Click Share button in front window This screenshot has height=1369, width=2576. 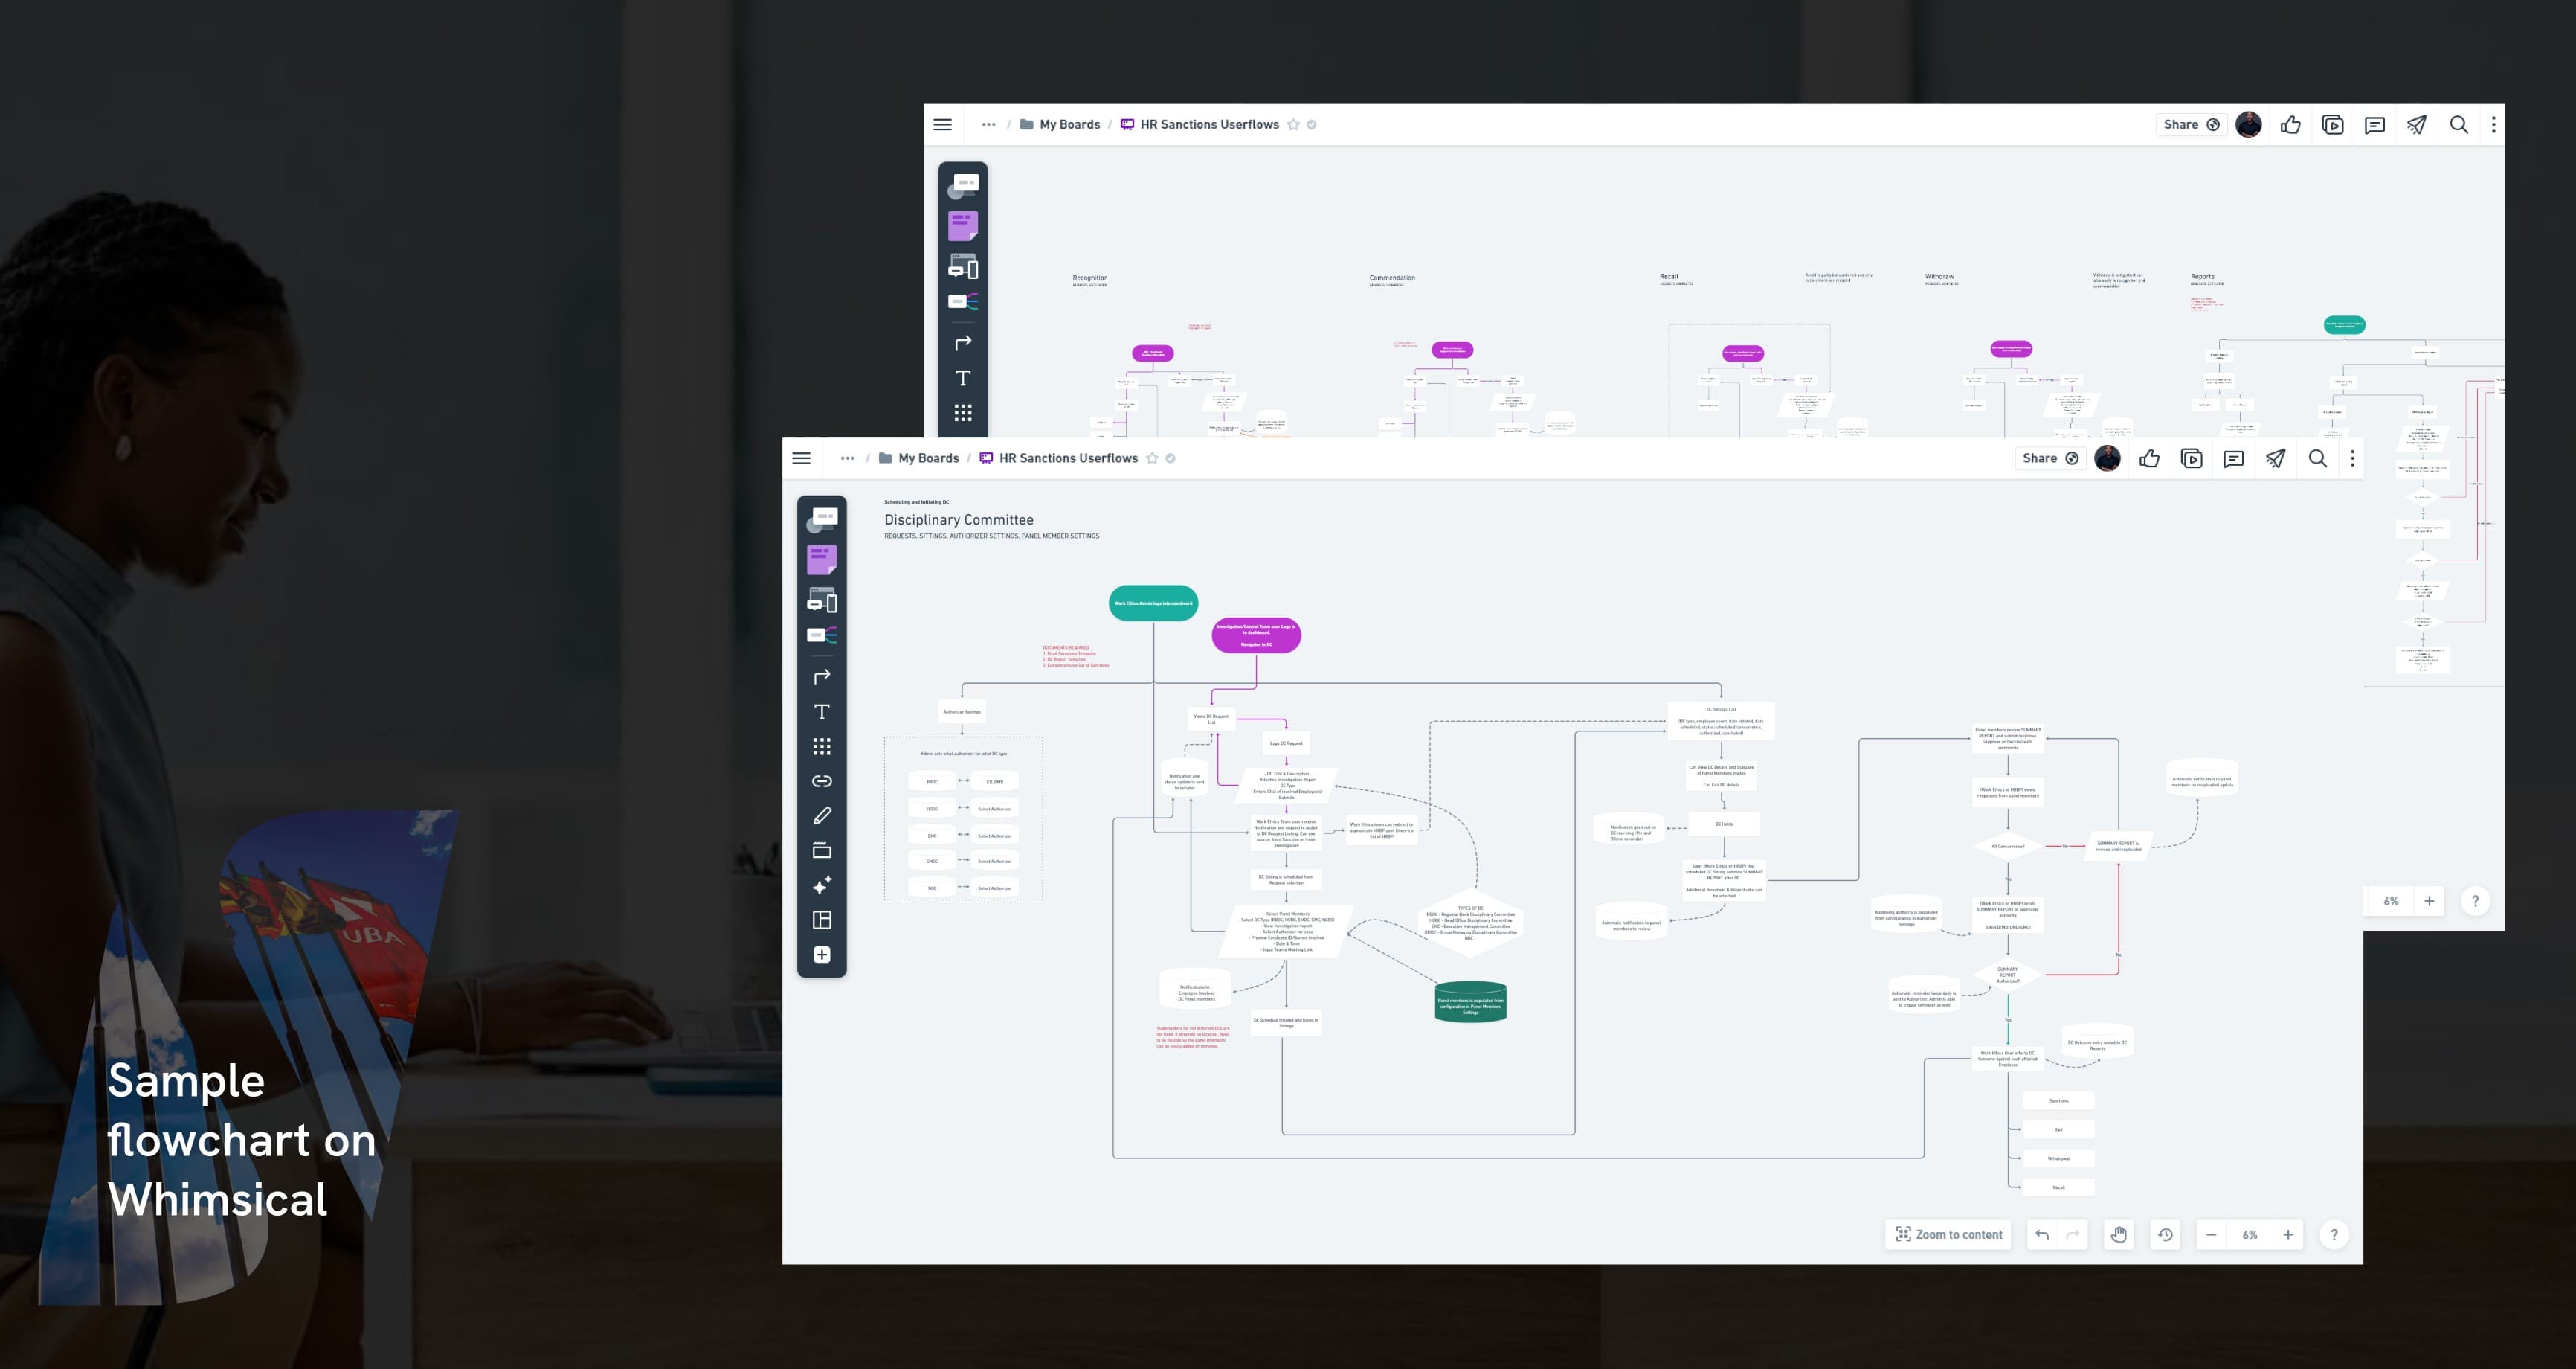click(x=2049, y=458)
